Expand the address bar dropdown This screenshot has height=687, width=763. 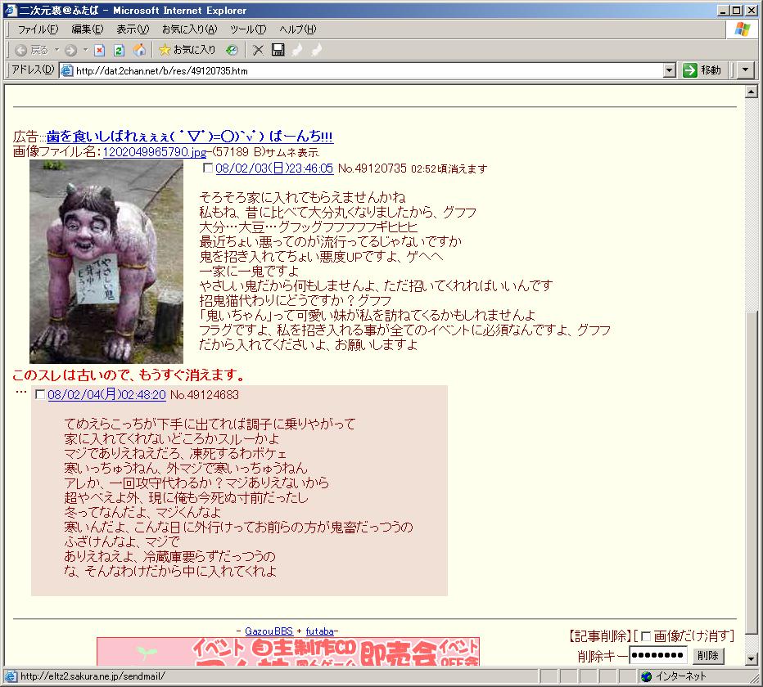[670, 70]
